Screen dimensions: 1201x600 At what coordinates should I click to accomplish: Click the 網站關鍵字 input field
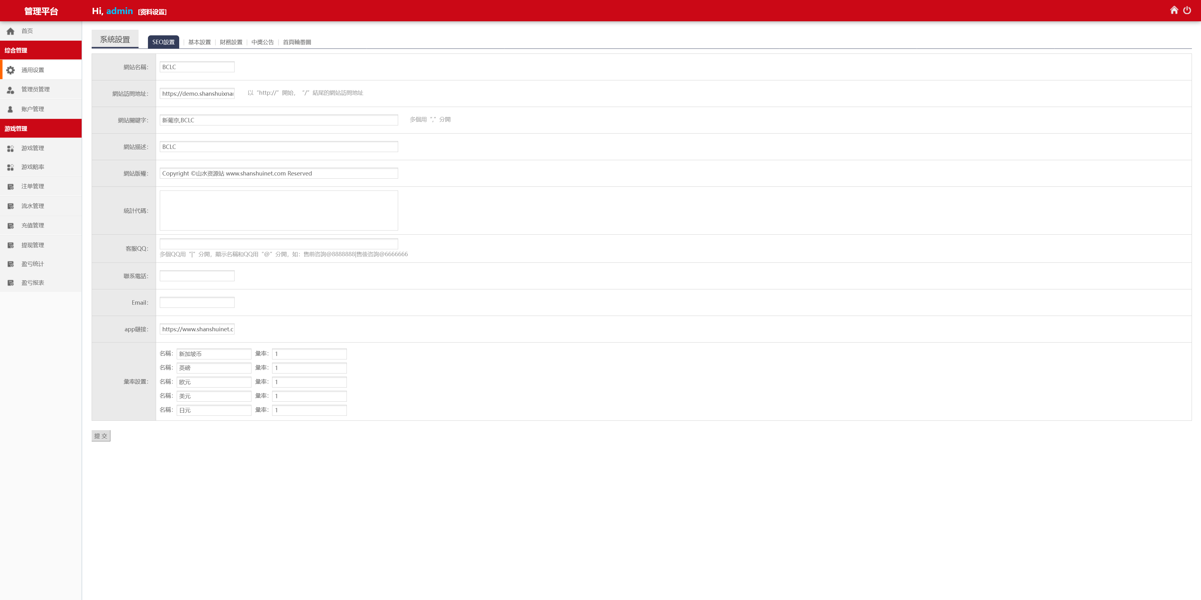click(x=279, y=120)
